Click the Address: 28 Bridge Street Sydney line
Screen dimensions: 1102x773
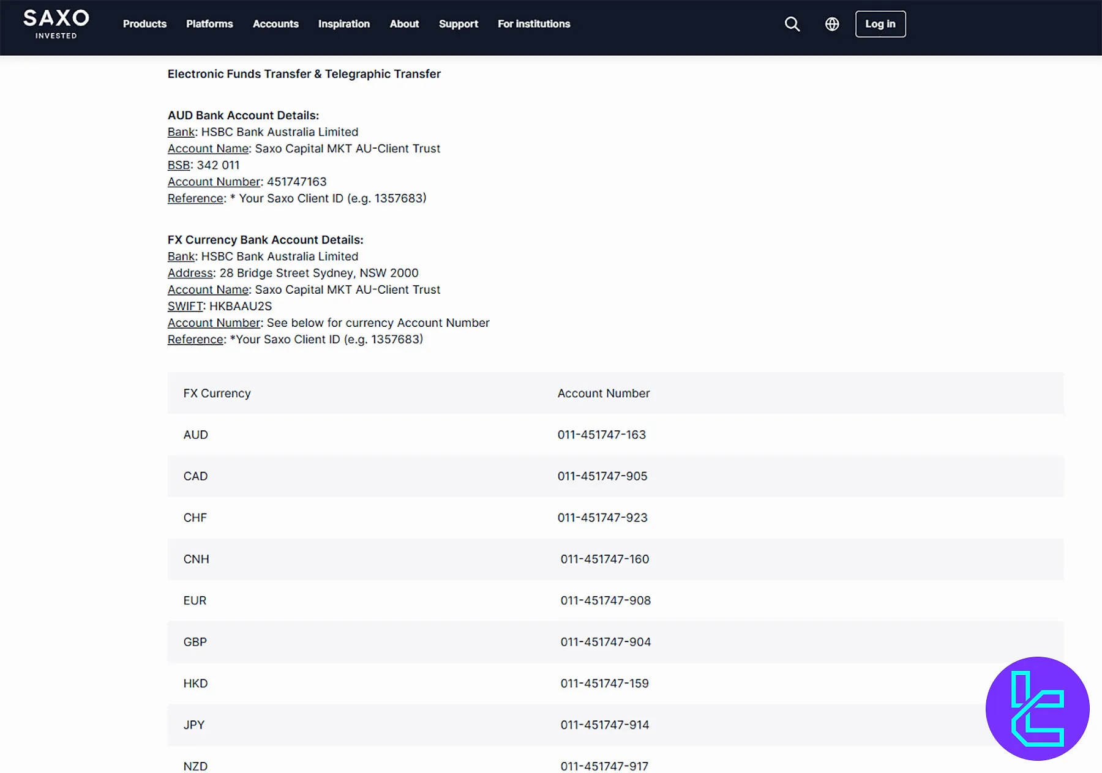(x=293, y=273)
